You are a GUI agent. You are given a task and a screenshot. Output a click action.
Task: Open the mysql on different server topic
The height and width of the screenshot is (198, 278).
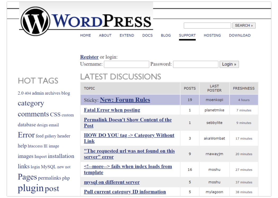coord(112,182)
